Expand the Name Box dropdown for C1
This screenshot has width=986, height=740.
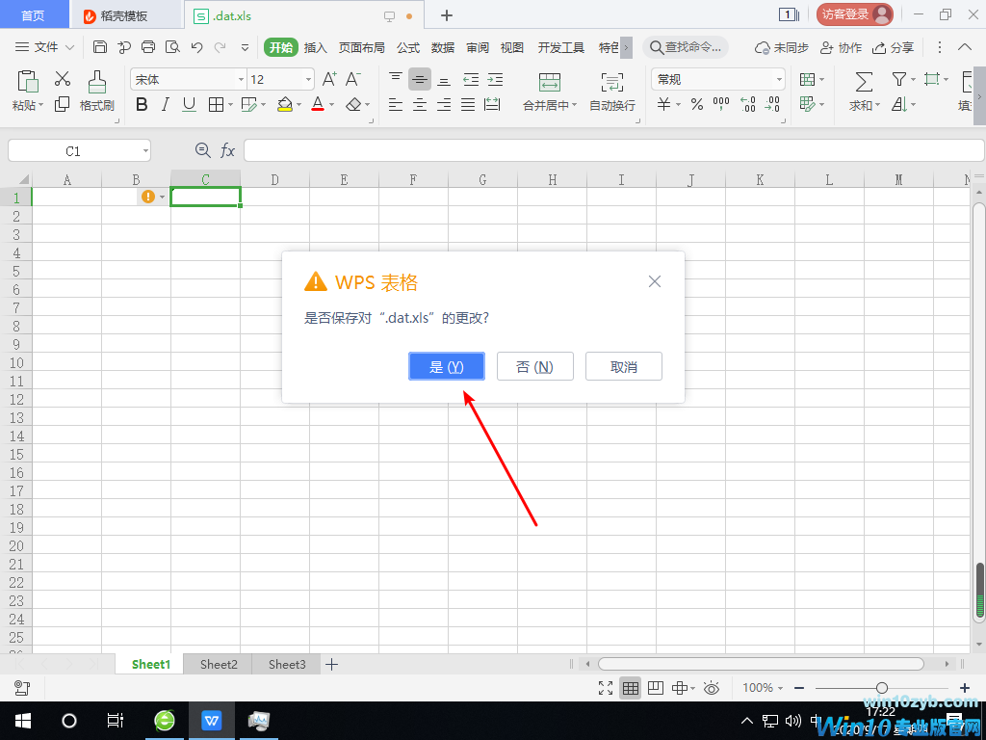144,151
